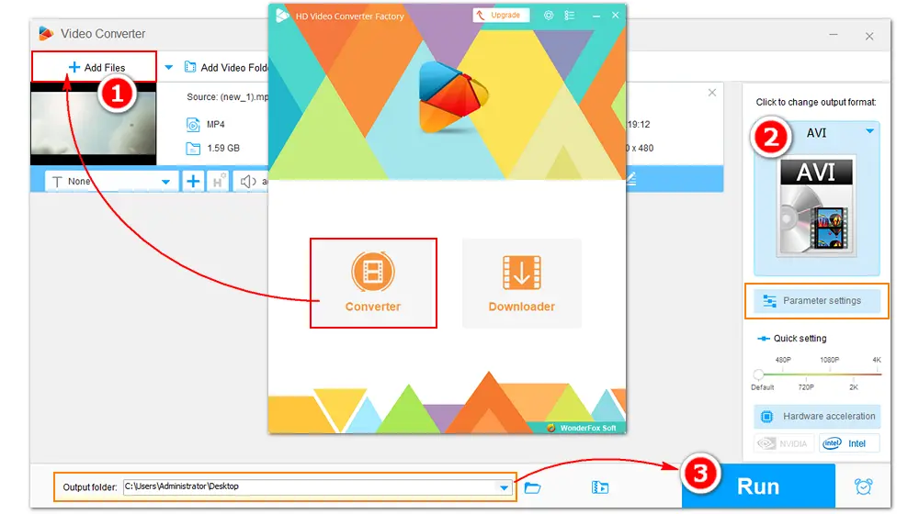The width and height of the screenshot is (919, 514).
Task: Click the 1.59 GB file size folder icon
Action: [x=193, y=148]
